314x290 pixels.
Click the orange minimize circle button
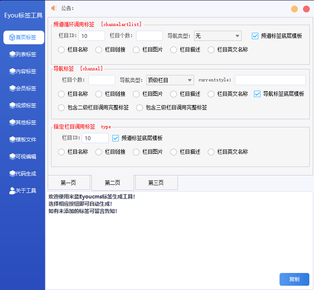tap(294, 9)
